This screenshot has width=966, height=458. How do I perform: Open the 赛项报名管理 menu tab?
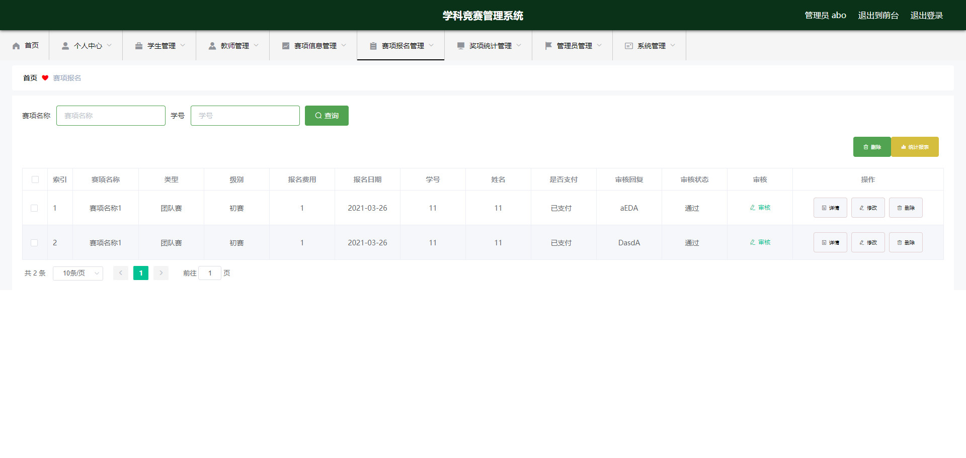coord(400,45)
